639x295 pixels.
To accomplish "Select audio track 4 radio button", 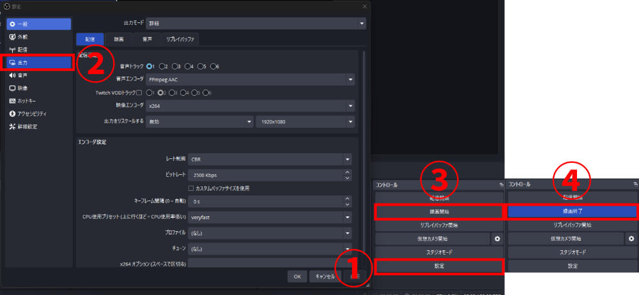I will tap(187, 66).
